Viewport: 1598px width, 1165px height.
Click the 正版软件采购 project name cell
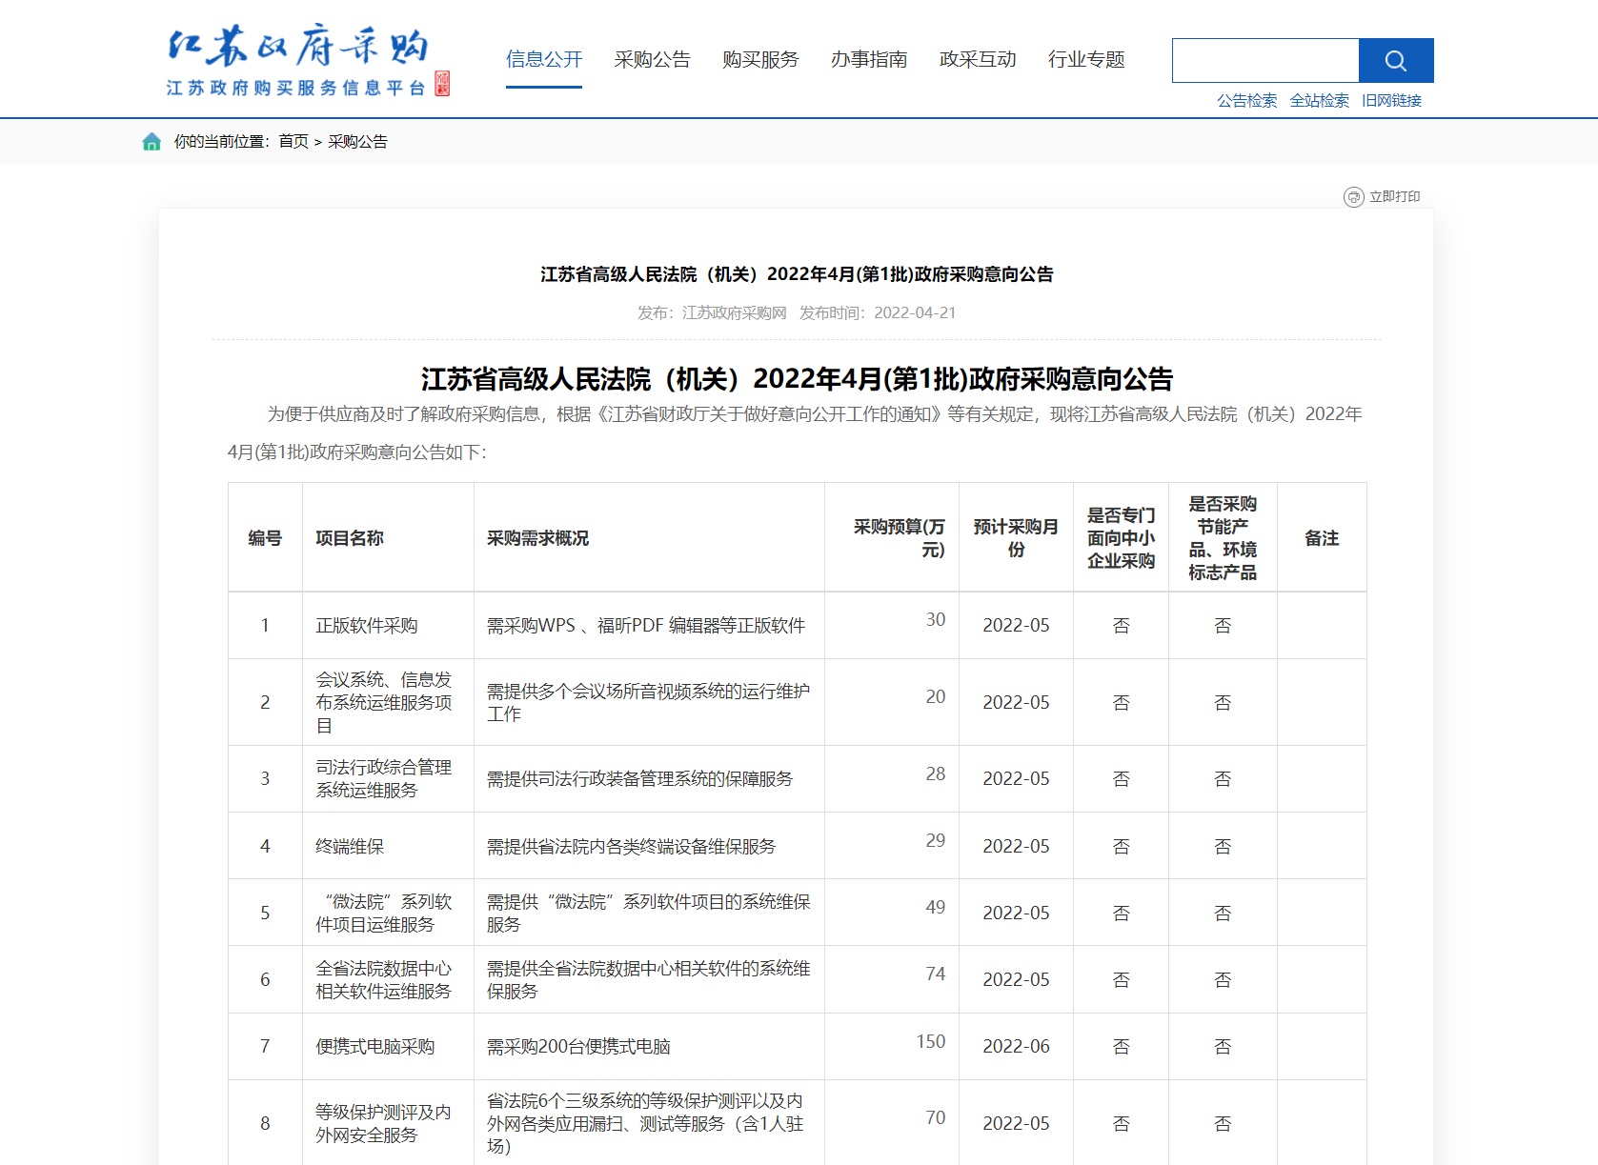coord(367,626)
